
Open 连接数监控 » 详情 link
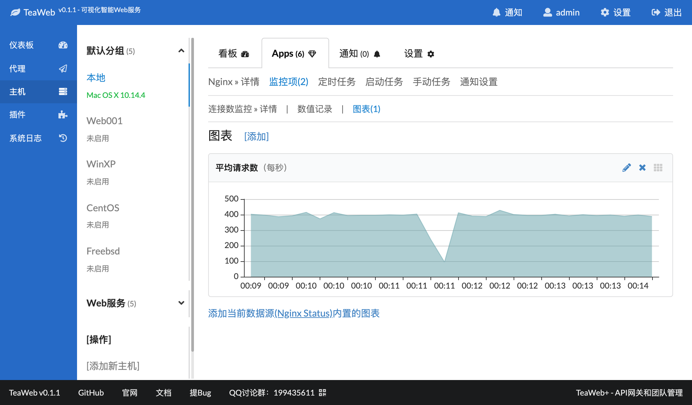click(x=243, y=109)
